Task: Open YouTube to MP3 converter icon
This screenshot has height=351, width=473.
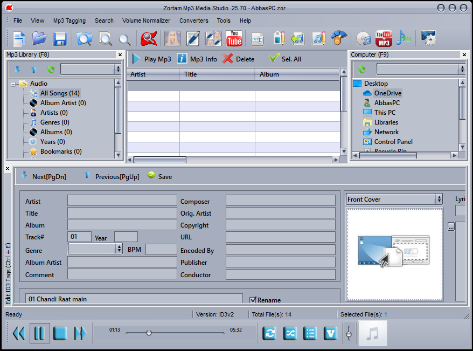Action: click(x=384, y=39)
